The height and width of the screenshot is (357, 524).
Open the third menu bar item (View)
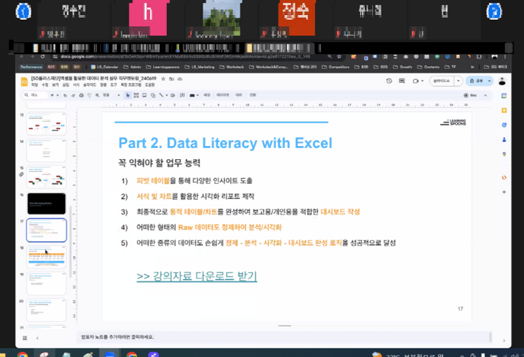55,85
